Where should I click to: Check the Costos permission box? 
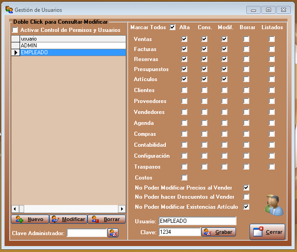point(184,178)
